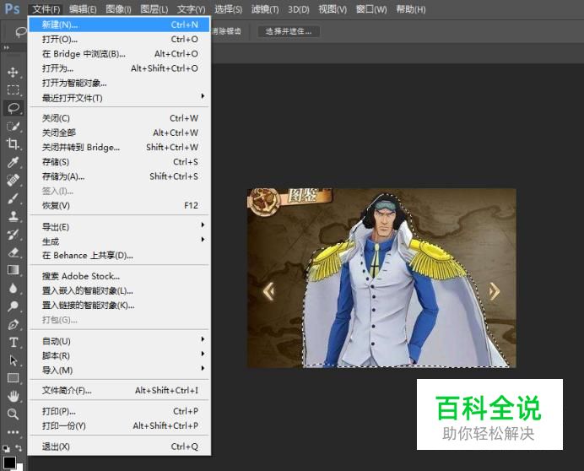Select the Zoom tool
Viewport: 584px width, 471px height.
pos(13,414)
